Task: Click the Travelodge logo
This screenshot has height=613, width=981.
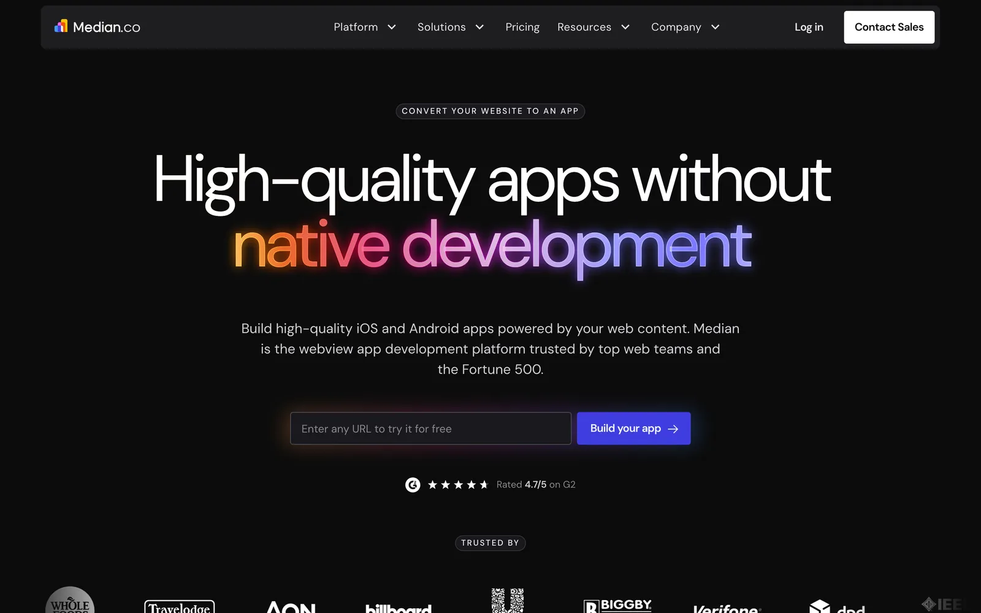Action: click(x=179, y=606)
